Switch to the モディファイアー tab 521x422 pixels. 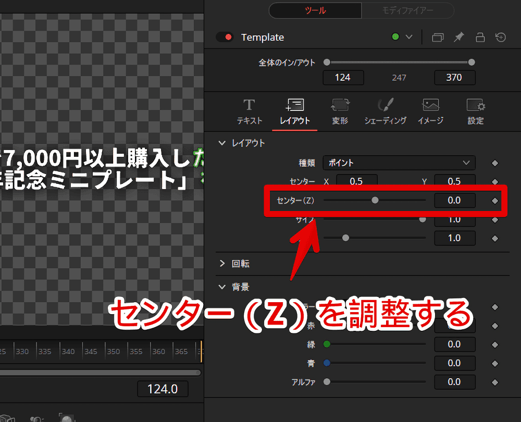(407, 10)
